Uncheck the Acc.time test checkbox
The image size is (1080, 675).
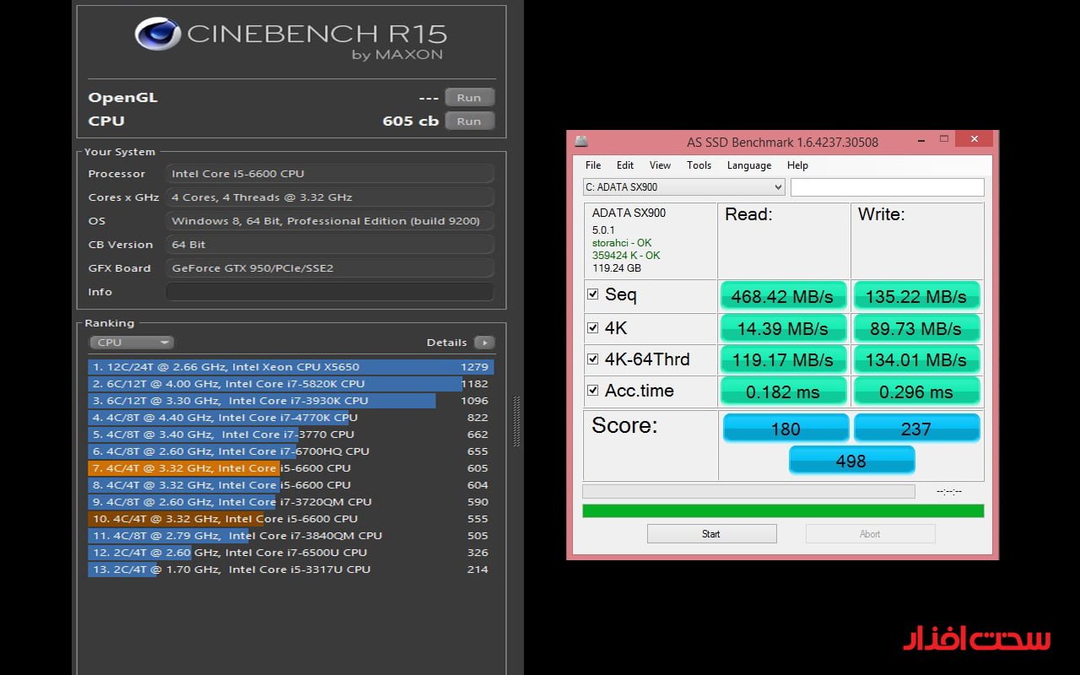click(x=593, y=391)
